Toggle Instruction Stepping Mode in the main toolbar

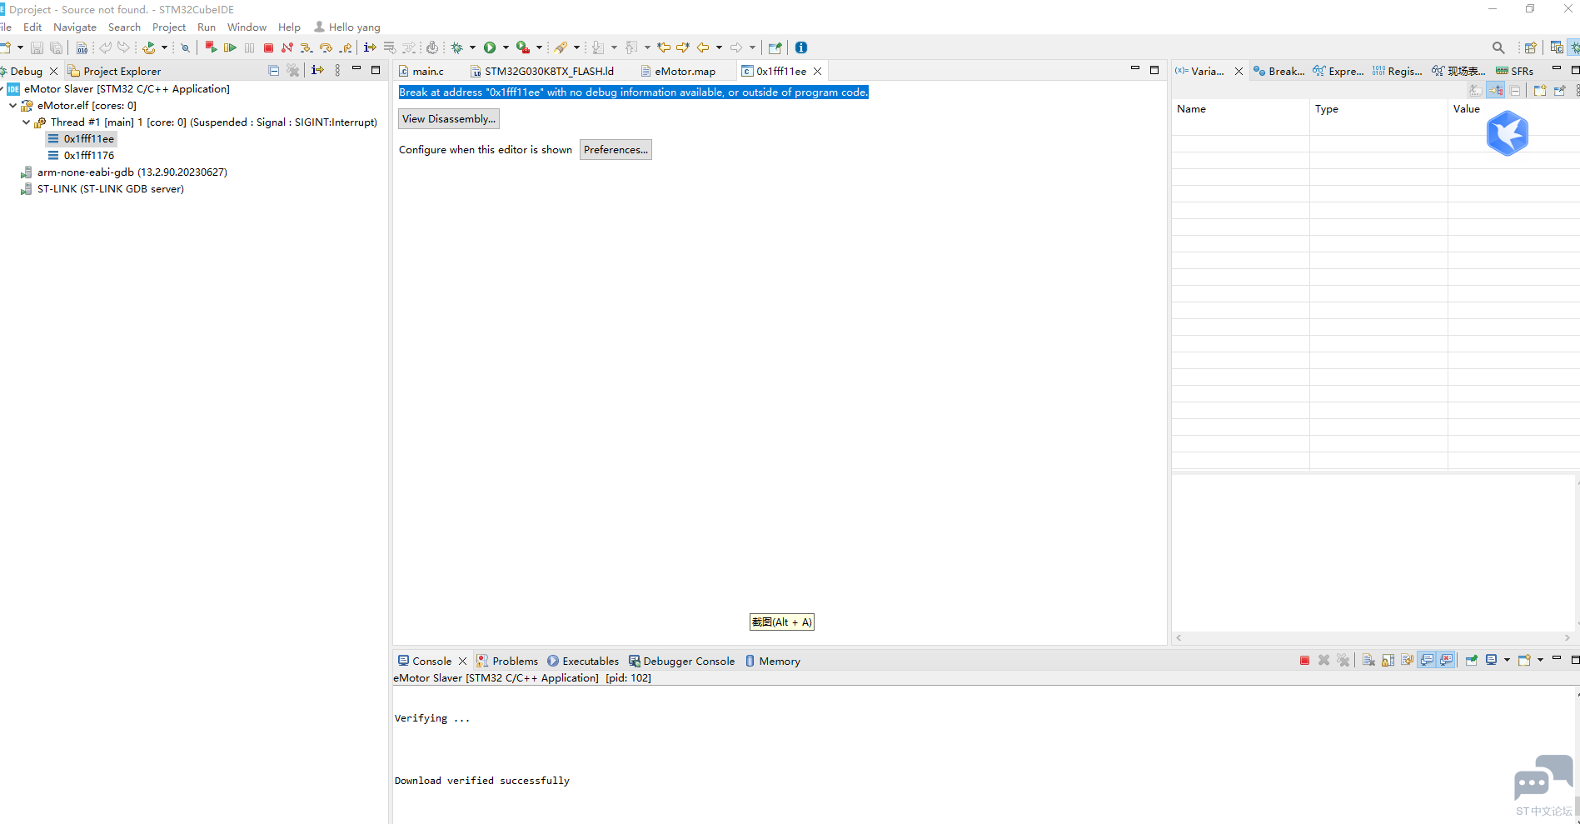(370, 47)
